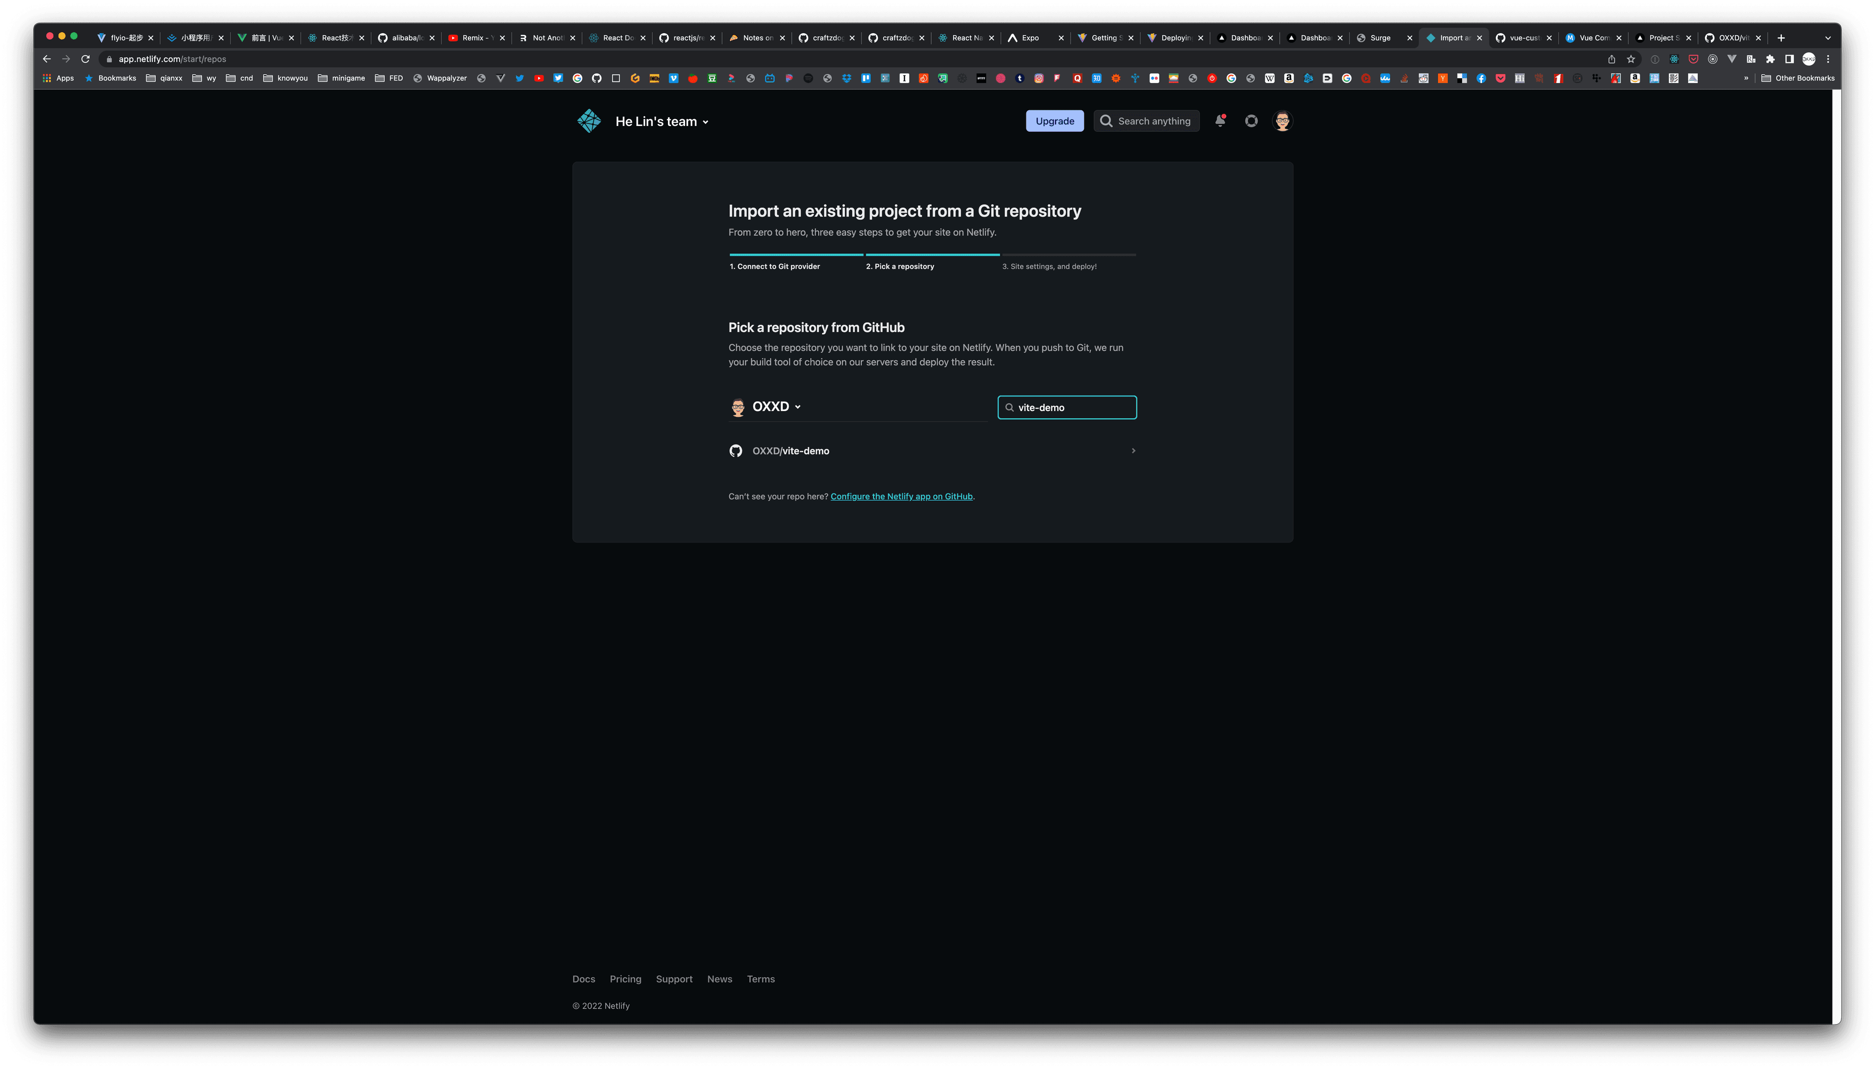Click the vite-demo repository search field
The width and height of the screenshot is (1875, 1069).
point(1066,407)
